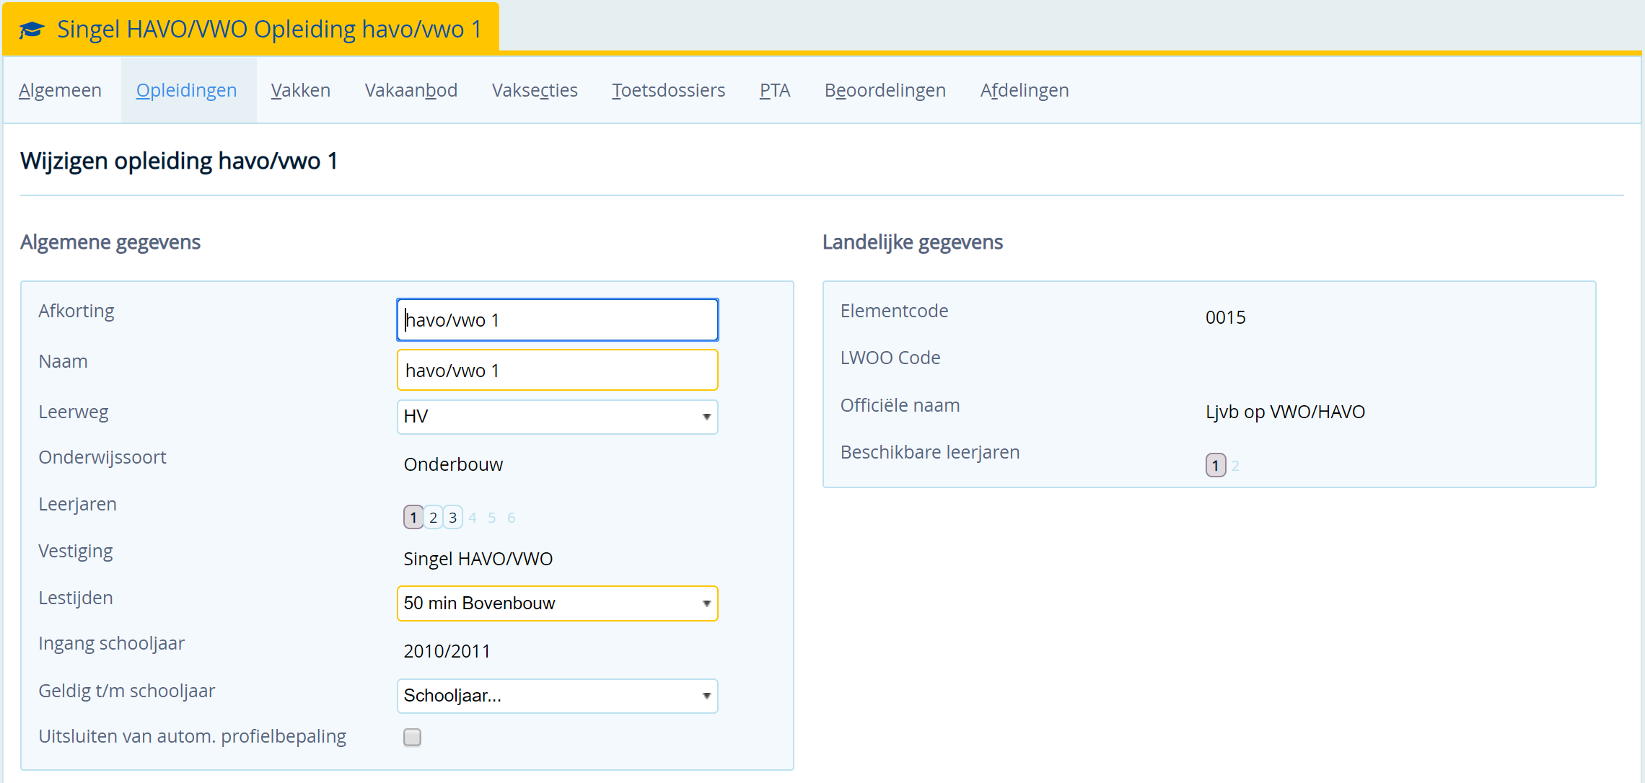1645x783 pixels.
Task: Toggle leerjaar 1 under Leerjaren
Action: click(x=413, y=517)
